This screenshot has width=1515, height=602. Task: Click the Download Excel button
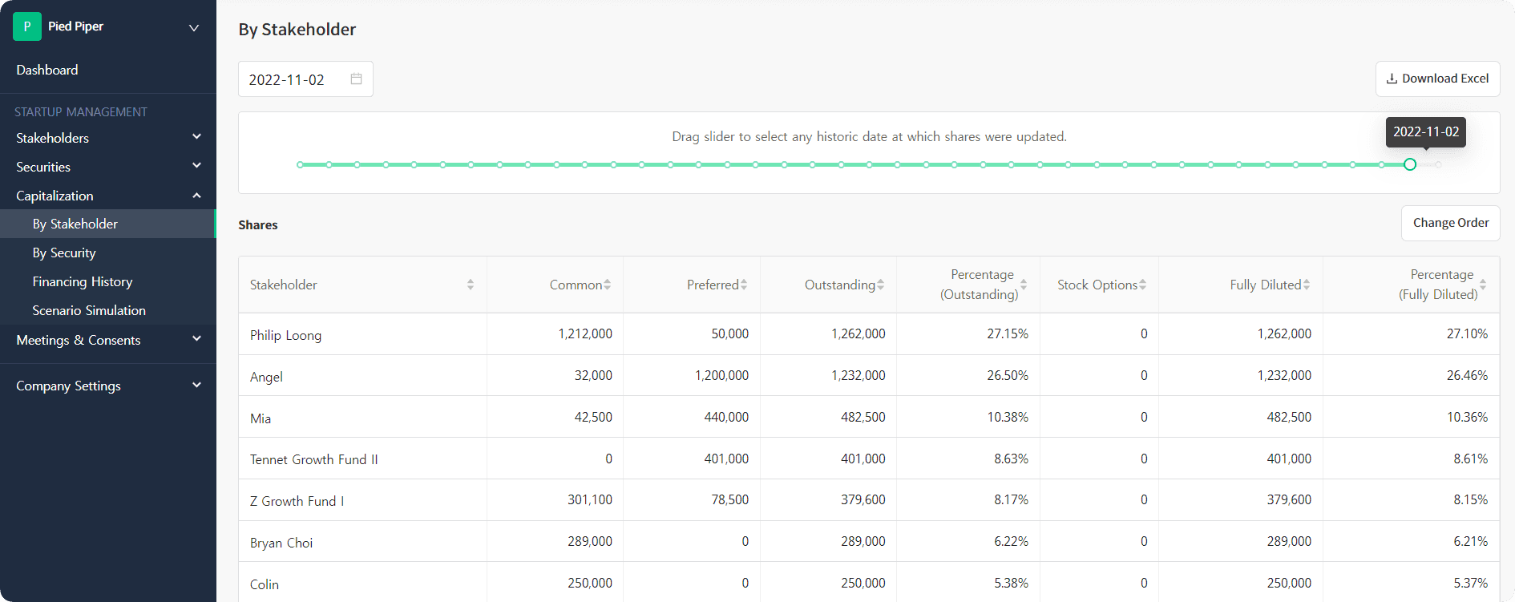(x=1437, y=79)
